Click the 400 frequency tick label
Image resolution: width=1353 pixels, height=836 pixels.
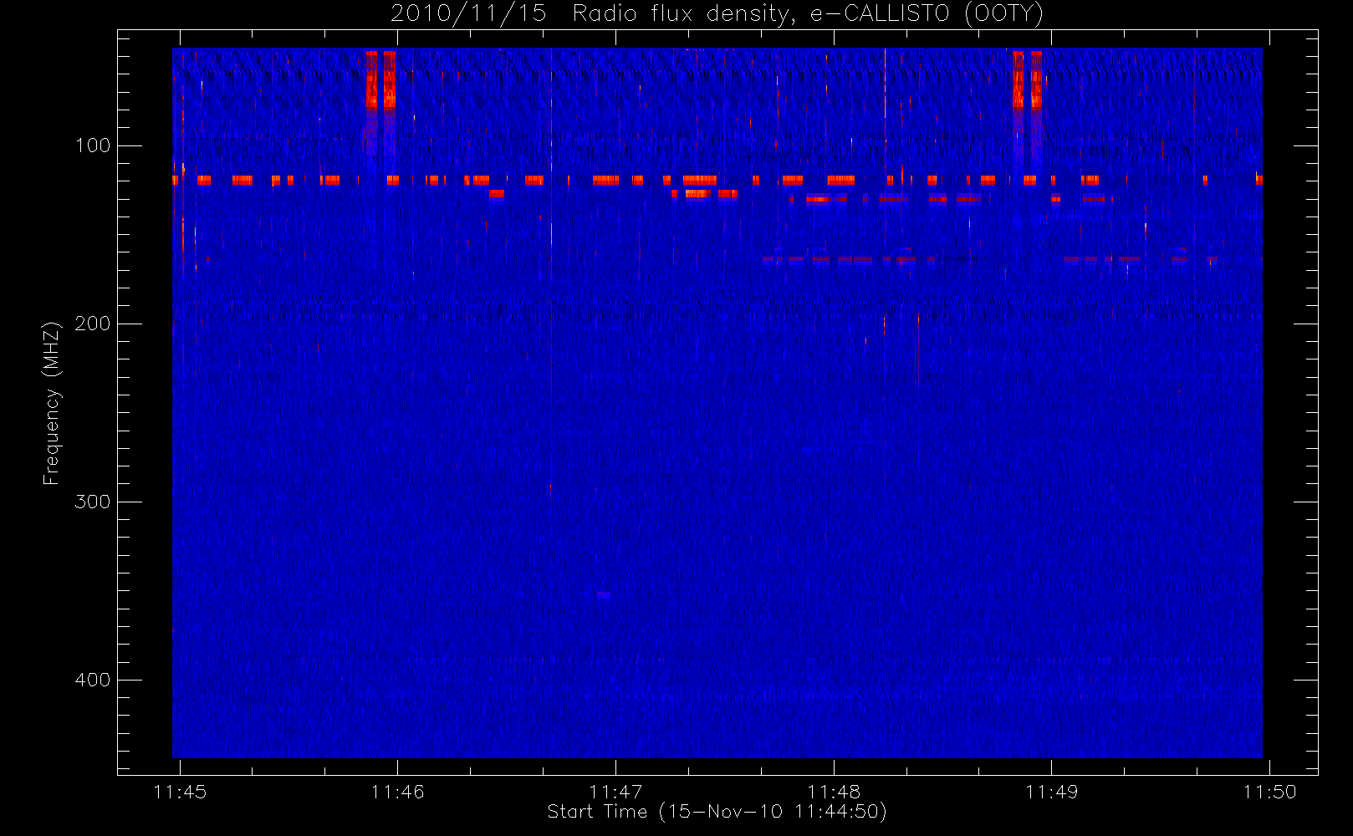[92, 680]
